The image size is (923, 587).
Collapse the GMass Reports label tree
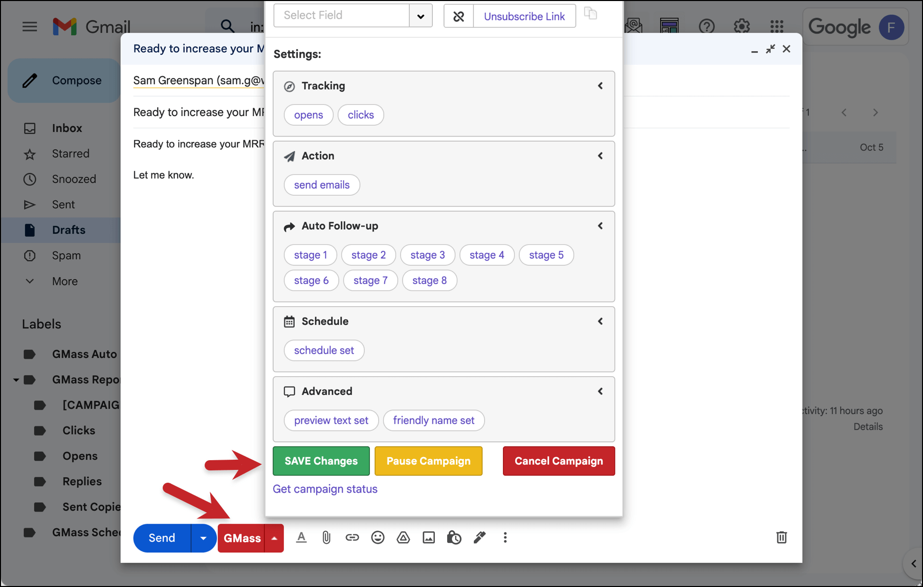point(16,380)
